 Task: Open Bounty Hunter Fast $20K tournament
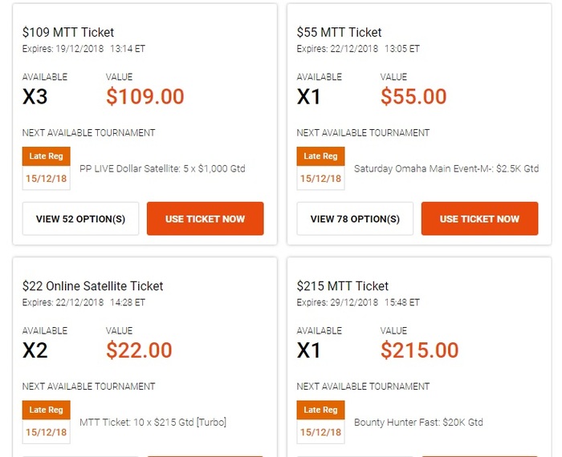pos(418,423)
